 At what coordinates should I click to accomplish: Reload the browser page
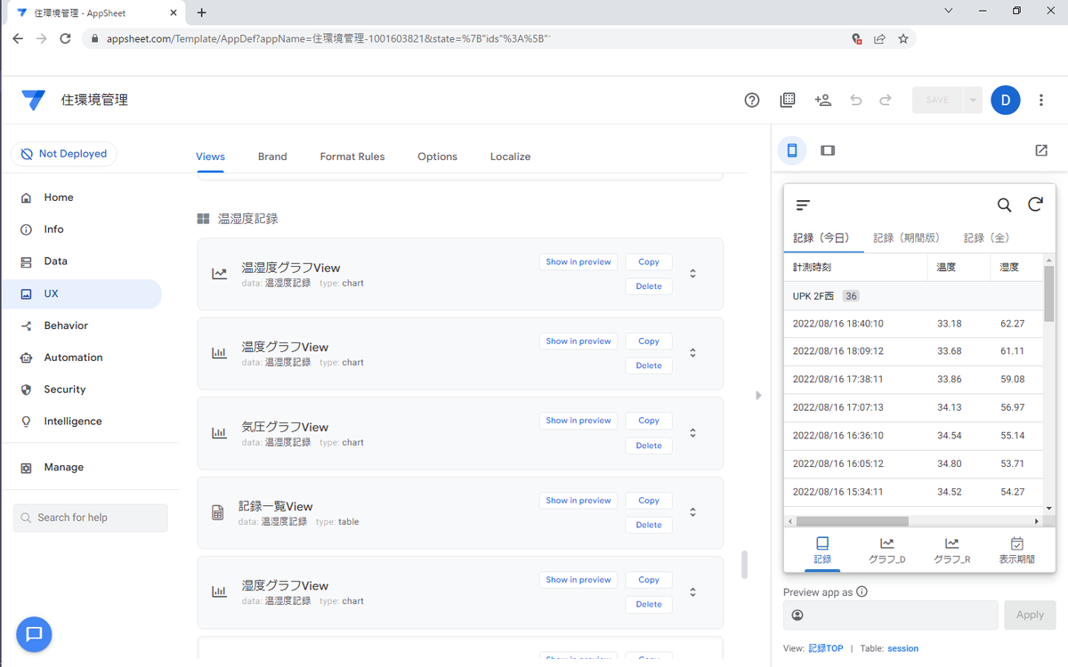[65, 38]
